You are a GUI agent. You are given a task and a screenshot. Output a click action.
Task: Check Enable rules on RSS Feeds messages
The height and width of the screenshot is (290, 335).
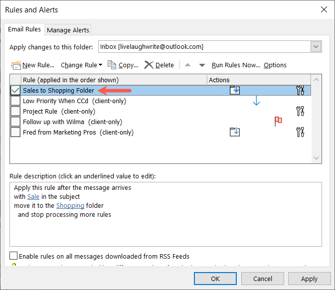pyautogui.click(x=13, y=256)
